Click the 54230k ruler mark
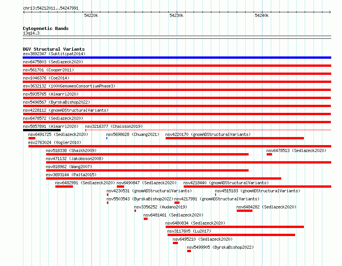342x266 pixels. tap(176, 15)
